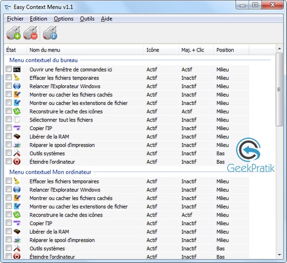Screen dimensions: 287x263
Task: Click the command prompt icon in the bureau section
Action: (x=17, y=69)
